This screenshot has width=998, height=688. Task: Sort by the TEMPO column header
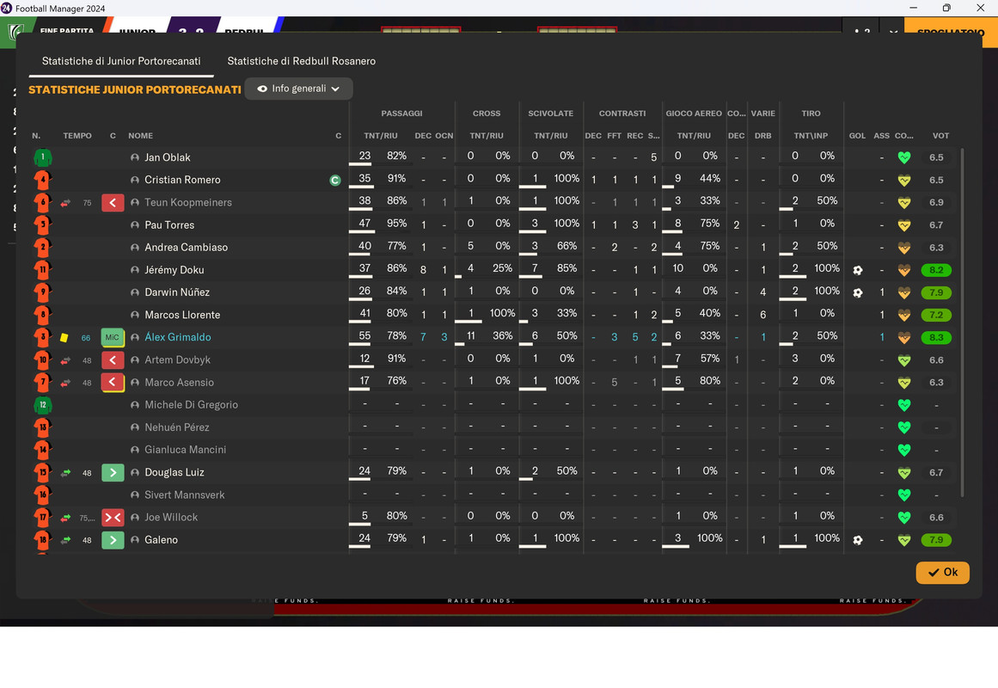[x=77, y=136]
